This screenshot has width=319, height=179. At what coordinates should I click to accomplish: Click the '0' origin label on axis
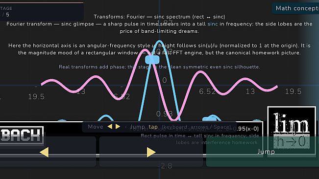point(164,80)
